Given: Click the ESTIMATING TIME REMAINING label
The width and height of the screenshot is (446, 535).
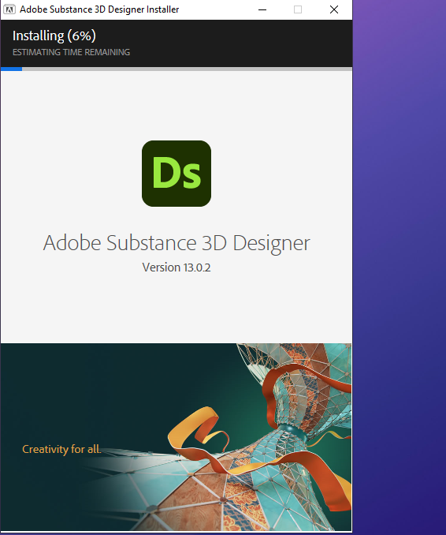Looking at the screenshot, I should tap(71, 52).
